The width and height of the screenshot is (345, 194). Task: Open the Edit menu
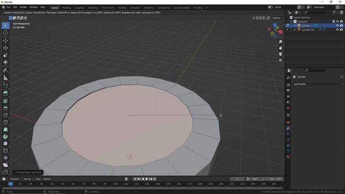pos(15,7)
